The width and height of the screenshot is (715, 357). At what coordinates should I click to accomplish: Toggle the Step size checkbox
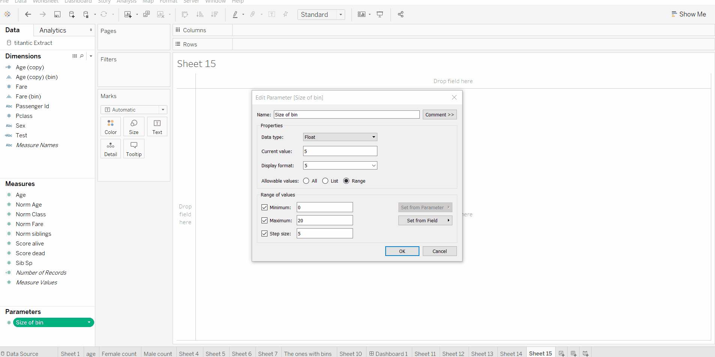coord(264,234)
